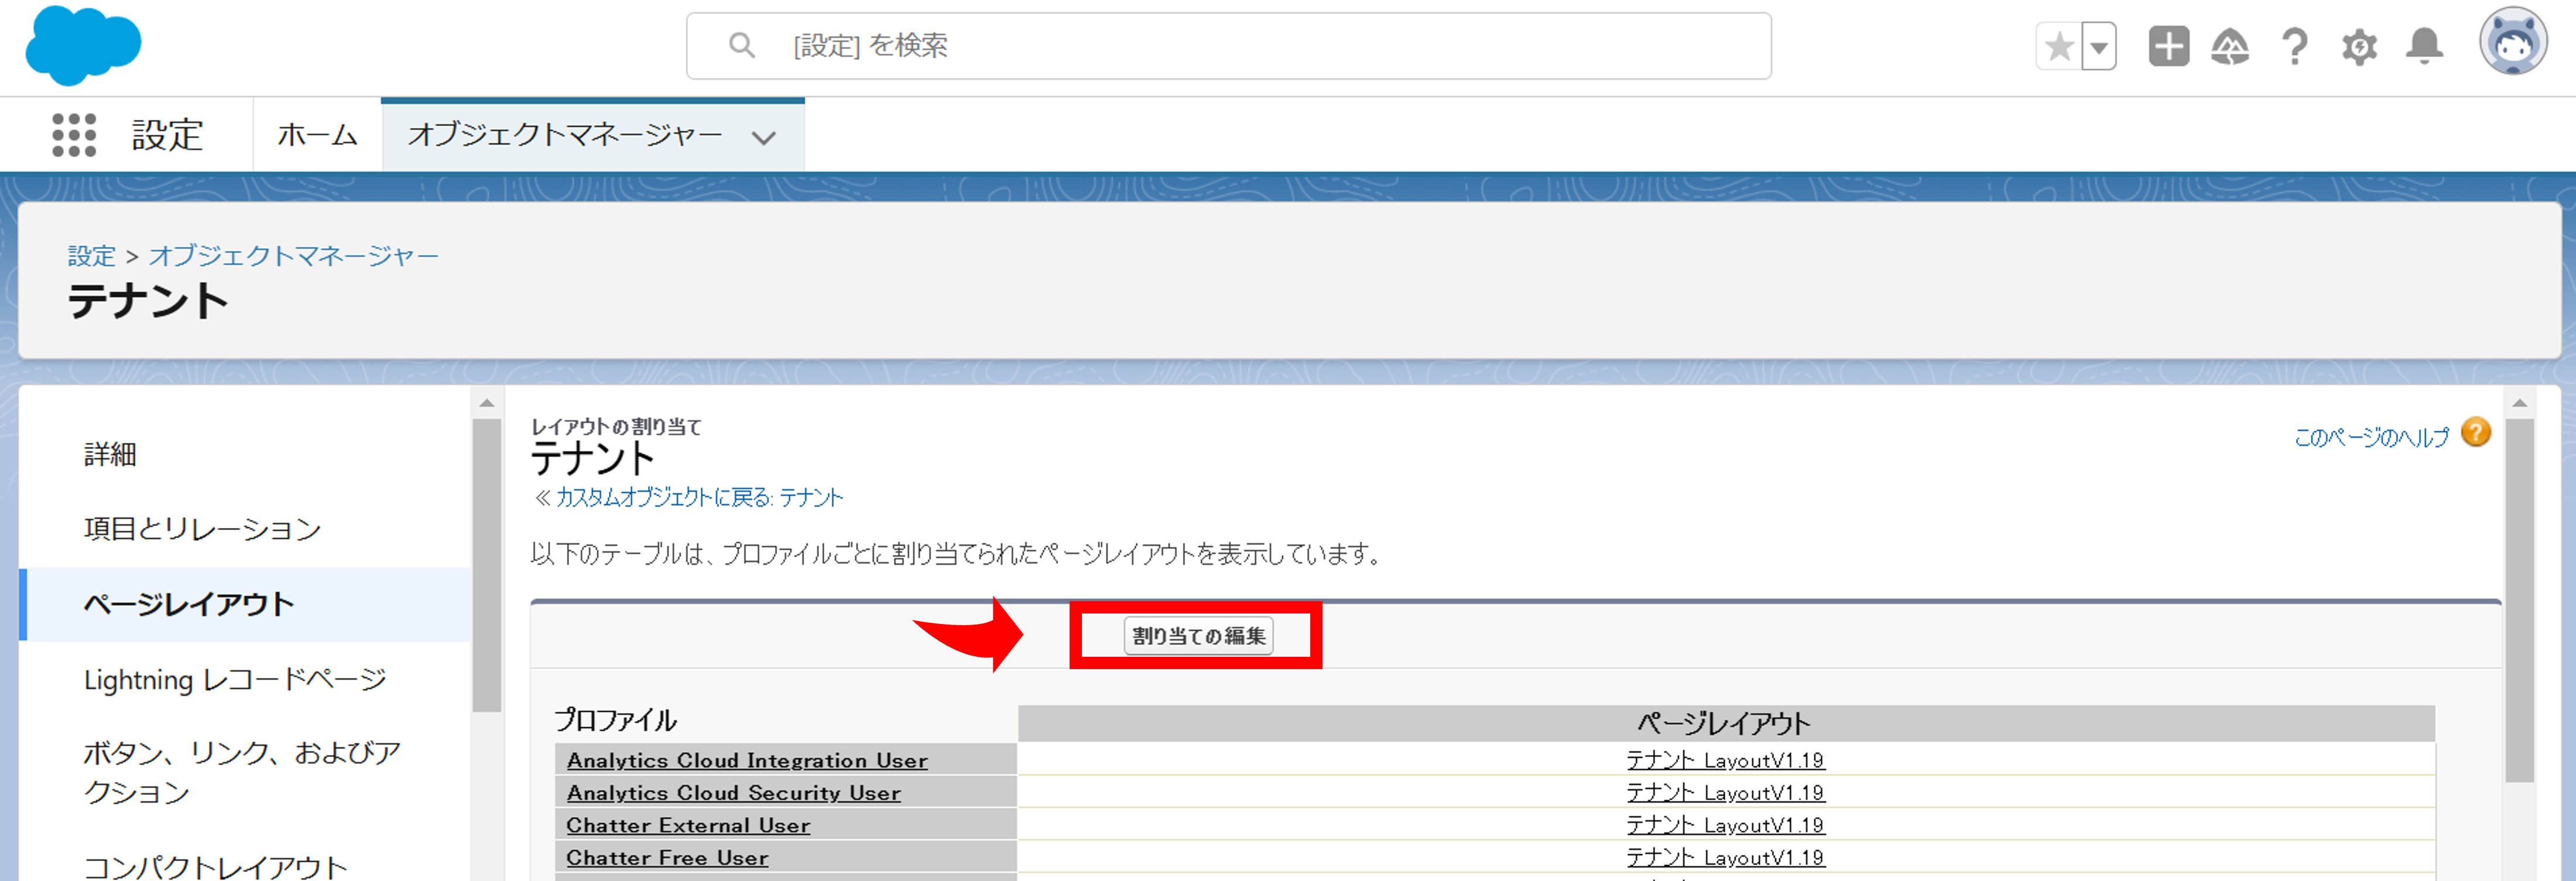Open the App Launcher waffle icon

(x=72, y=134)
